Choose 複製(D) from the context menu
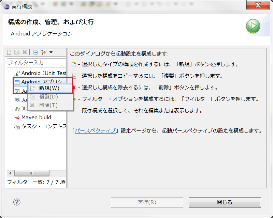Screen dimensions: 273x218 (50, 97)
